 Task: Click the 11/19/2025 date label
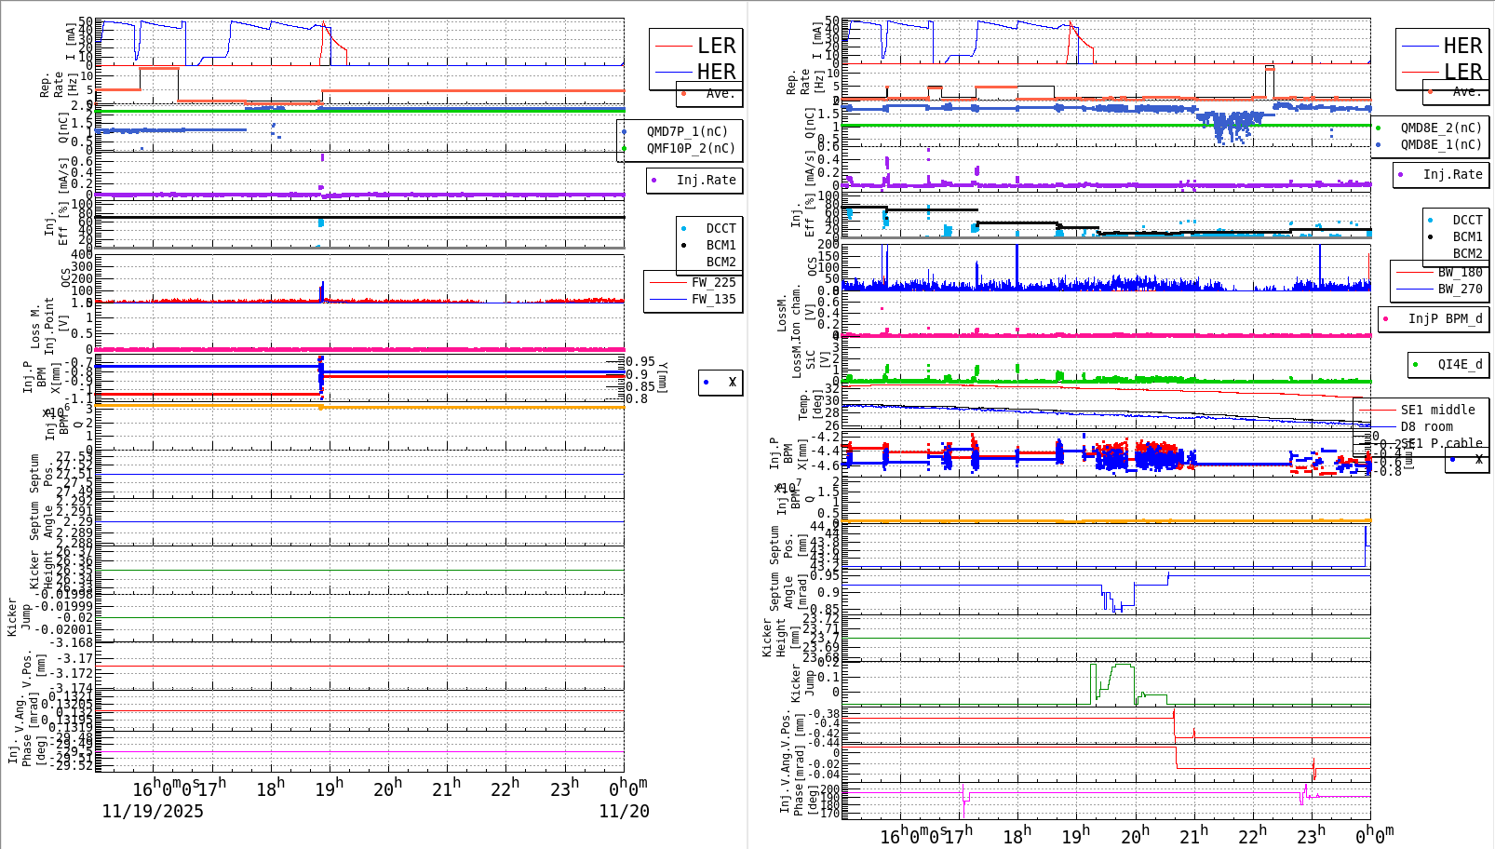point(152,812)
